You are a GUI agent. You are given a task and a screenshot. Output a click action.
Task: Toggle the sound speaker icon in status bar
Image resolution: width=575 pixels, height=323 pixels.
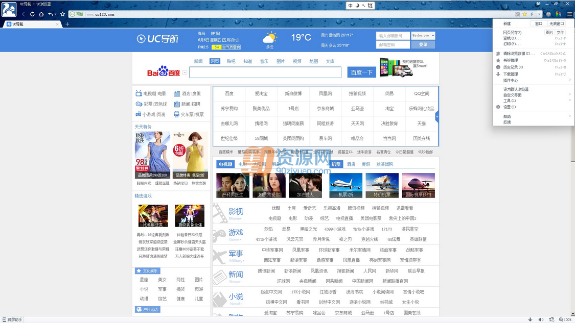tap(541, 320)
